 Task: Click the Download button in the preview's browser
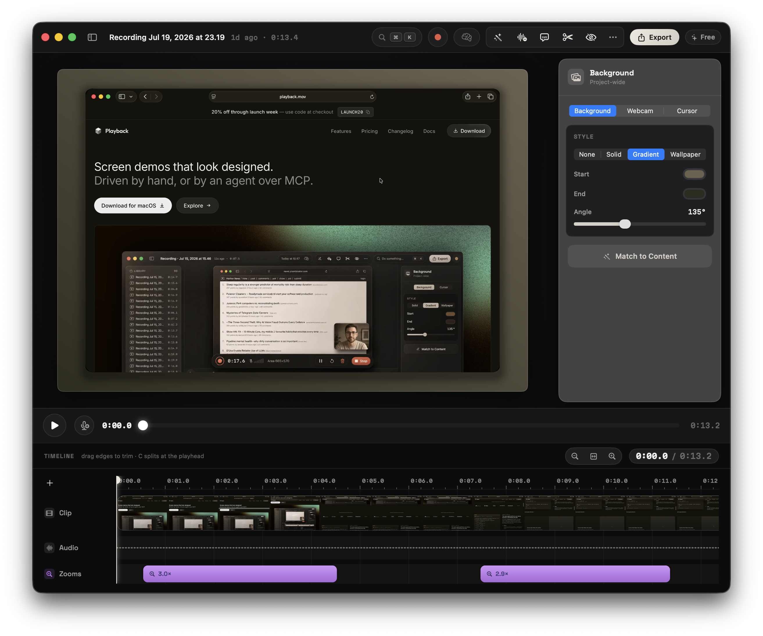[469, 131]
